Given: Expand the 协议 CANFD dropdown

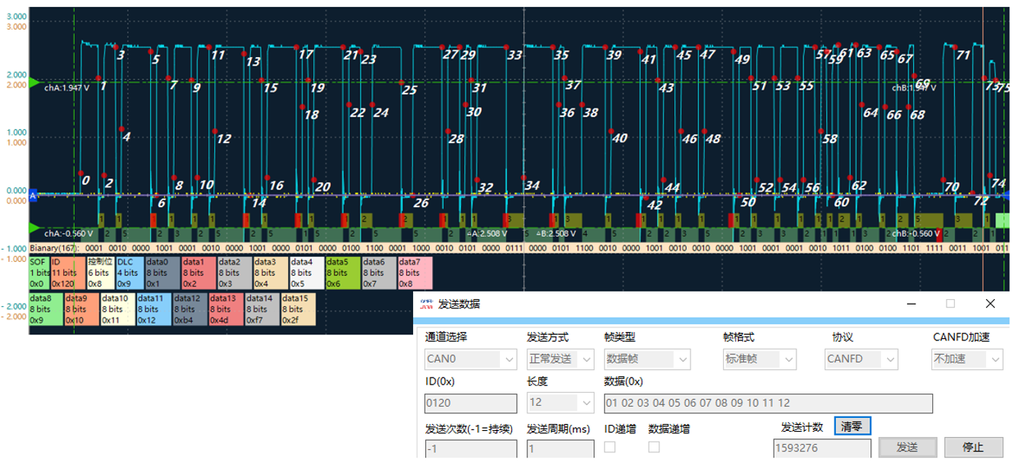Looking at the screenshot, I should click(862, 359).
